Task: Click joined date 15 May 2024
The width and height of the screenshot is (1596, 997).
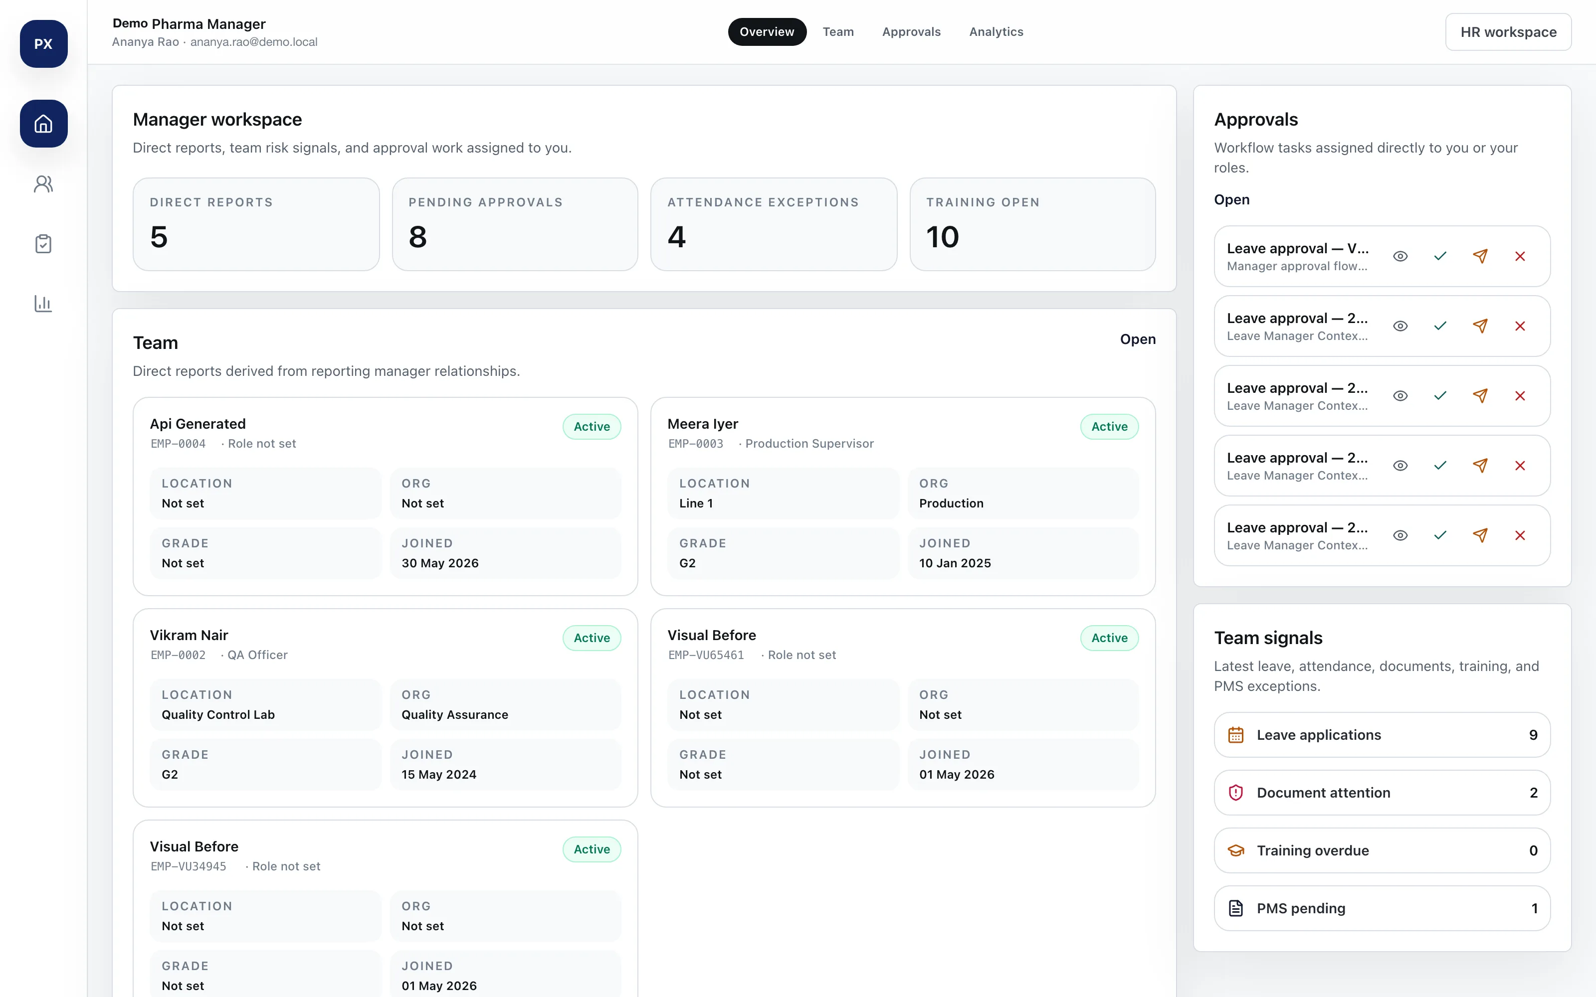Action: tap(438, 775)
